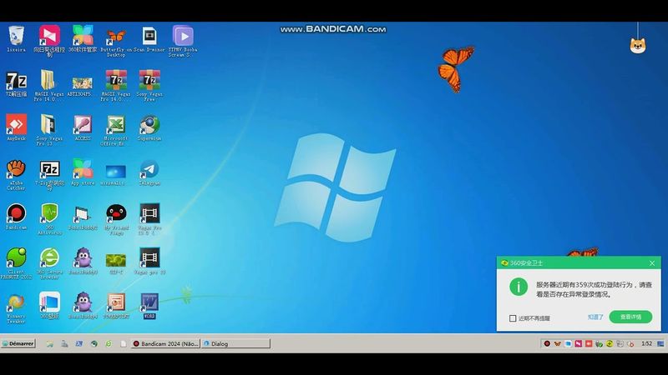
Task: Open the Supermium browser icon
Action: [x=149, y=125]
